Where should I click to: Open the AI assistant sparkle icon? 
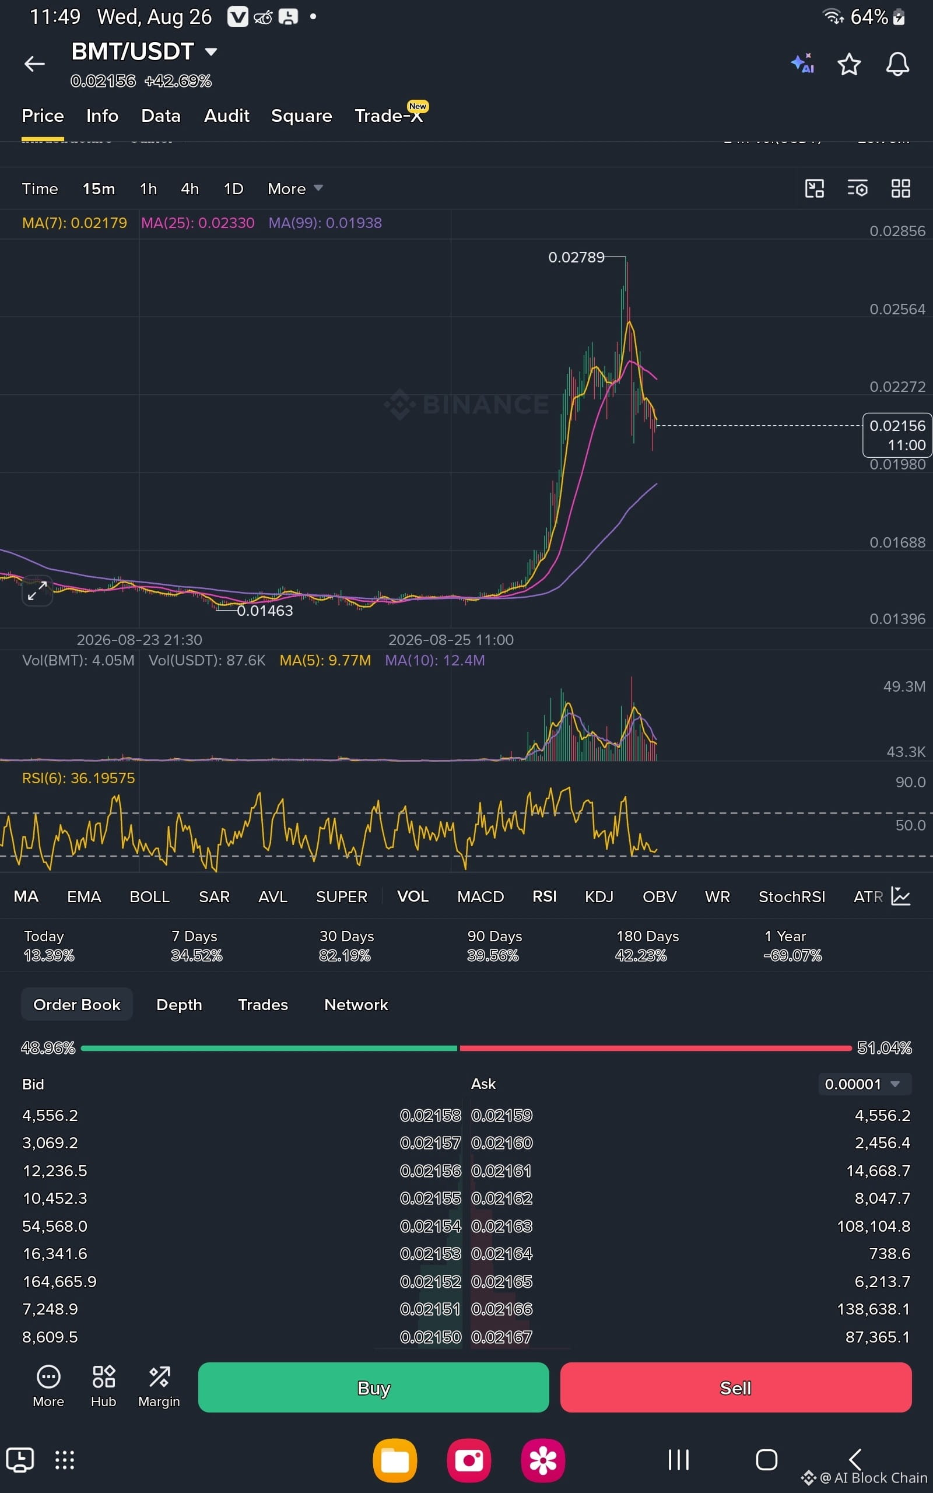click(803, 64)
